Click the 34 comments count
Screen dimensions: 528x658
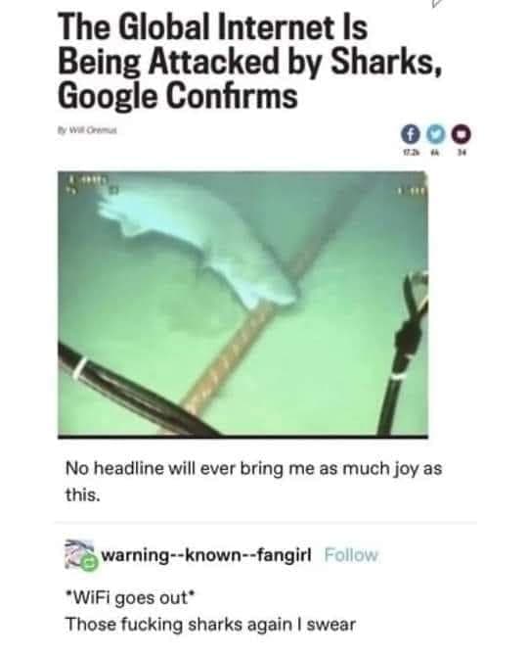click(x=462, y=154)
